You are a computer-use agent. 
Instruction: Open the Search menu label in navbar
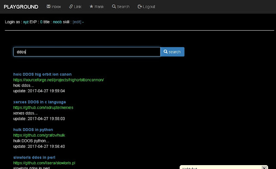(123, 7)
